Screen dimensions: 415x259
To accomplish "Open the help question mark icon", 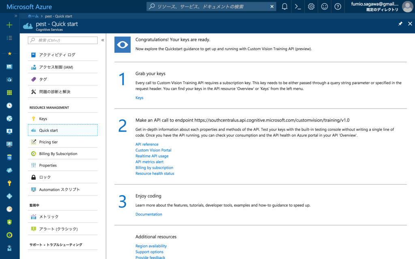I will pos(338,6).
